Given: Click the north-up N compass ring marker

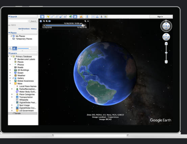Looking at the screenshot, I should click(x=166, y=21).
